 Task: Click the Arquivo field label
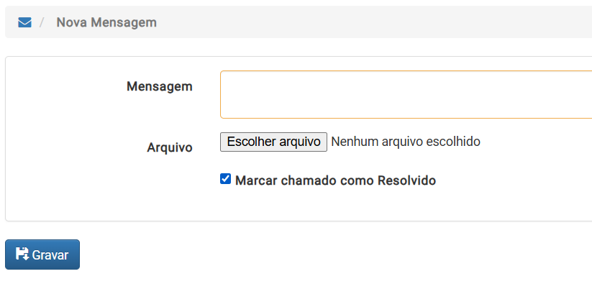170,147
